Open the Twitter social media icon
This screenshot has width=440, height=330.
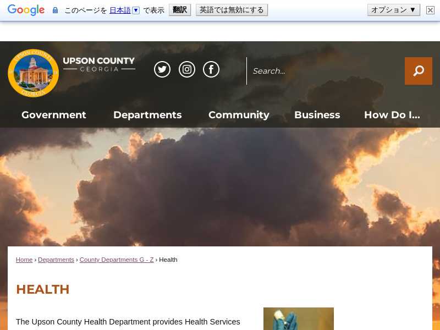tap(162, 69)
